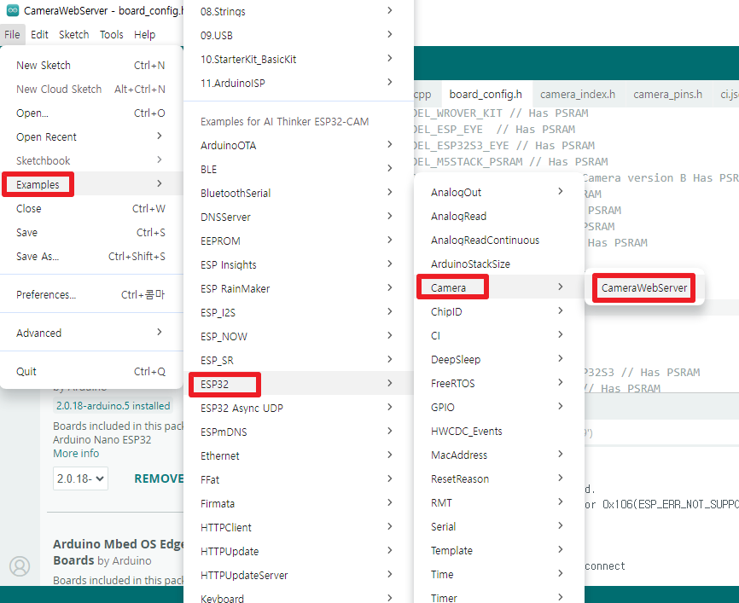Image resolution: width=739 pixels, height=603 pixels.
Task: Open the Sketch menu
Action: click(x=74, y=34)
